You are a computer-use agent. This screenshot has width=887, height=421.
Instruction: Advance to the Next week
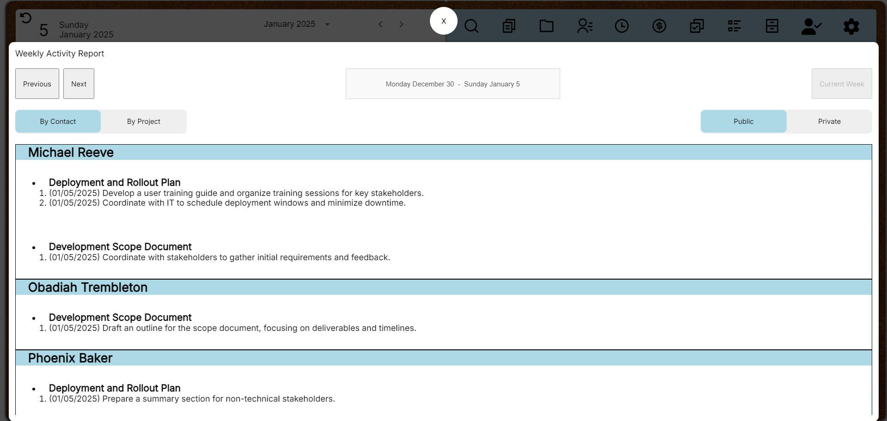(79, 84)
